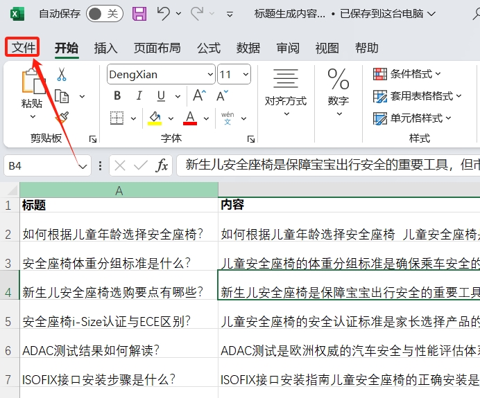The width and height of the screenshot is (480, 398).
Task: Open the 对齐方式 group menu
Action: [286, 92]
